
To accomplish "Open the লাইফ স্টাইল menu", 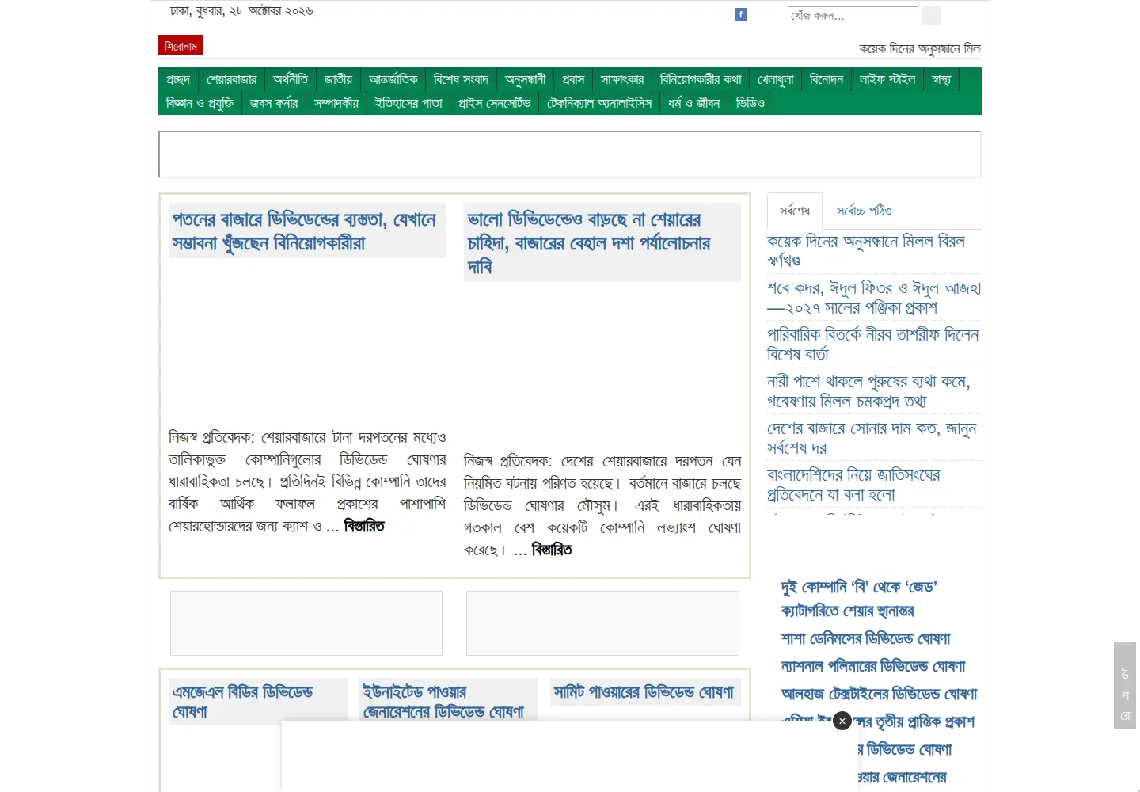I will 887,79.
